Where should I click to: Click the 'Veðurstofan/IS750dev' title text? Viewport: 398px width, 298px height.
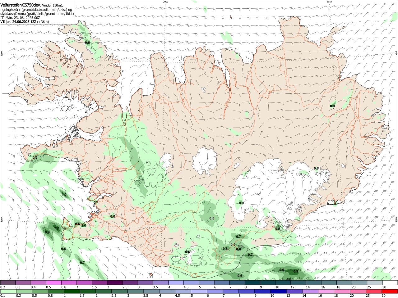click(20, 5)
